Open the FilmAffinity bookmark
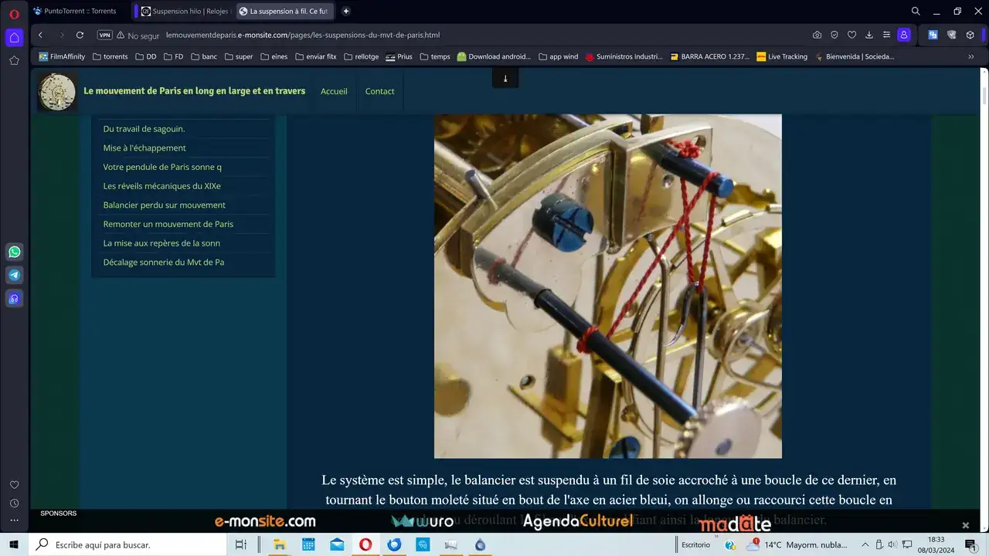The height and width of the screenshot is (556, 989). pyautogui.click(x=62, y=56)
